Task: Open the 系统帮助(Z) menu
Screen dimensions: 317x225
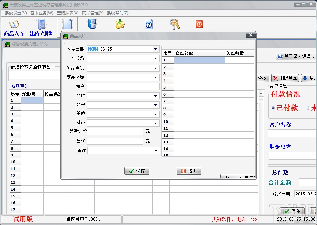Action: point(118,13)
